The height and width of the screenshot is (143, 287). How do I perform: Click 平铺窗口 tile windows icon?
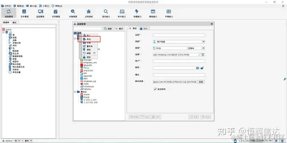tap(169, 13)
